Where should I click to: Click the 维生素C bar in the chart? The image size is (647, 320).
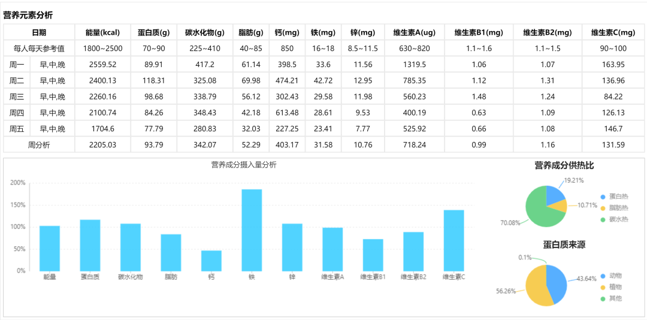point(454,240)
